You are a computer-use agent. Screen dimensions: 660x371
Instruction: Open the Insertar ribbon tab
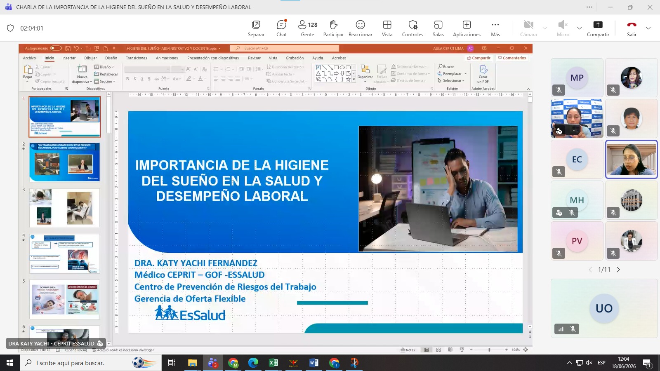pos(69,58)
